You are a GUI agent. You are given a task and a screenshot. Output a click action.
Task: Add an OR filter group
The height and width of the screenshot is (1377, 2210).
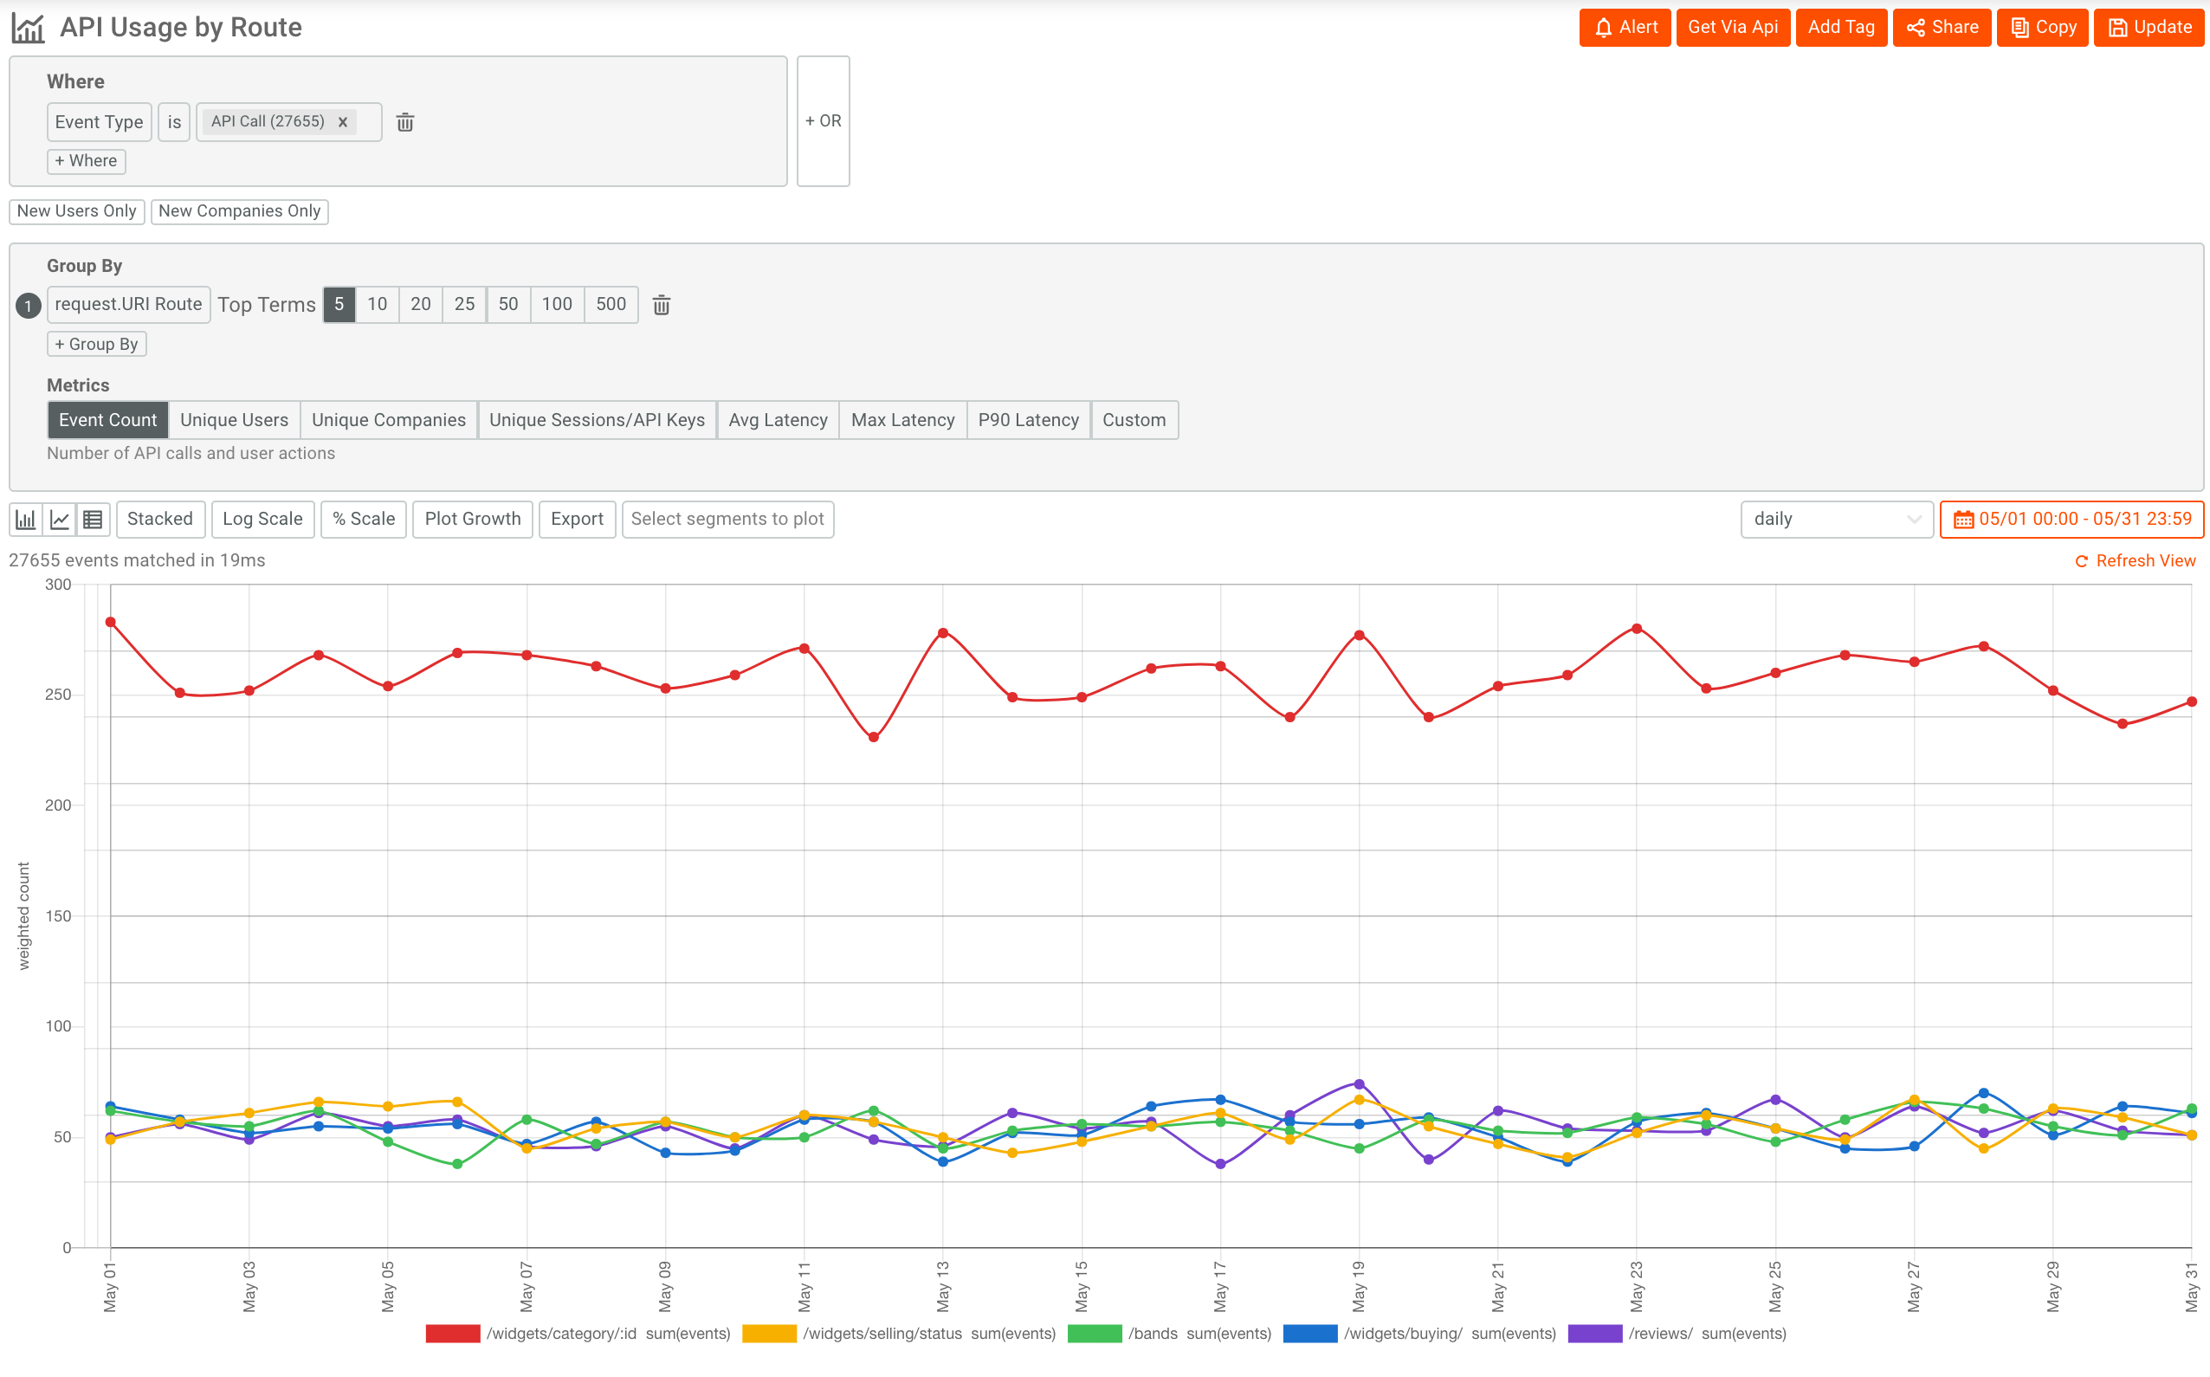coord(824,121)
